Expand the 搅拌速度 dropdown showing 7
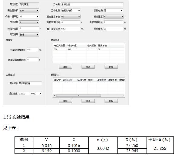 (x=29, y=22)
